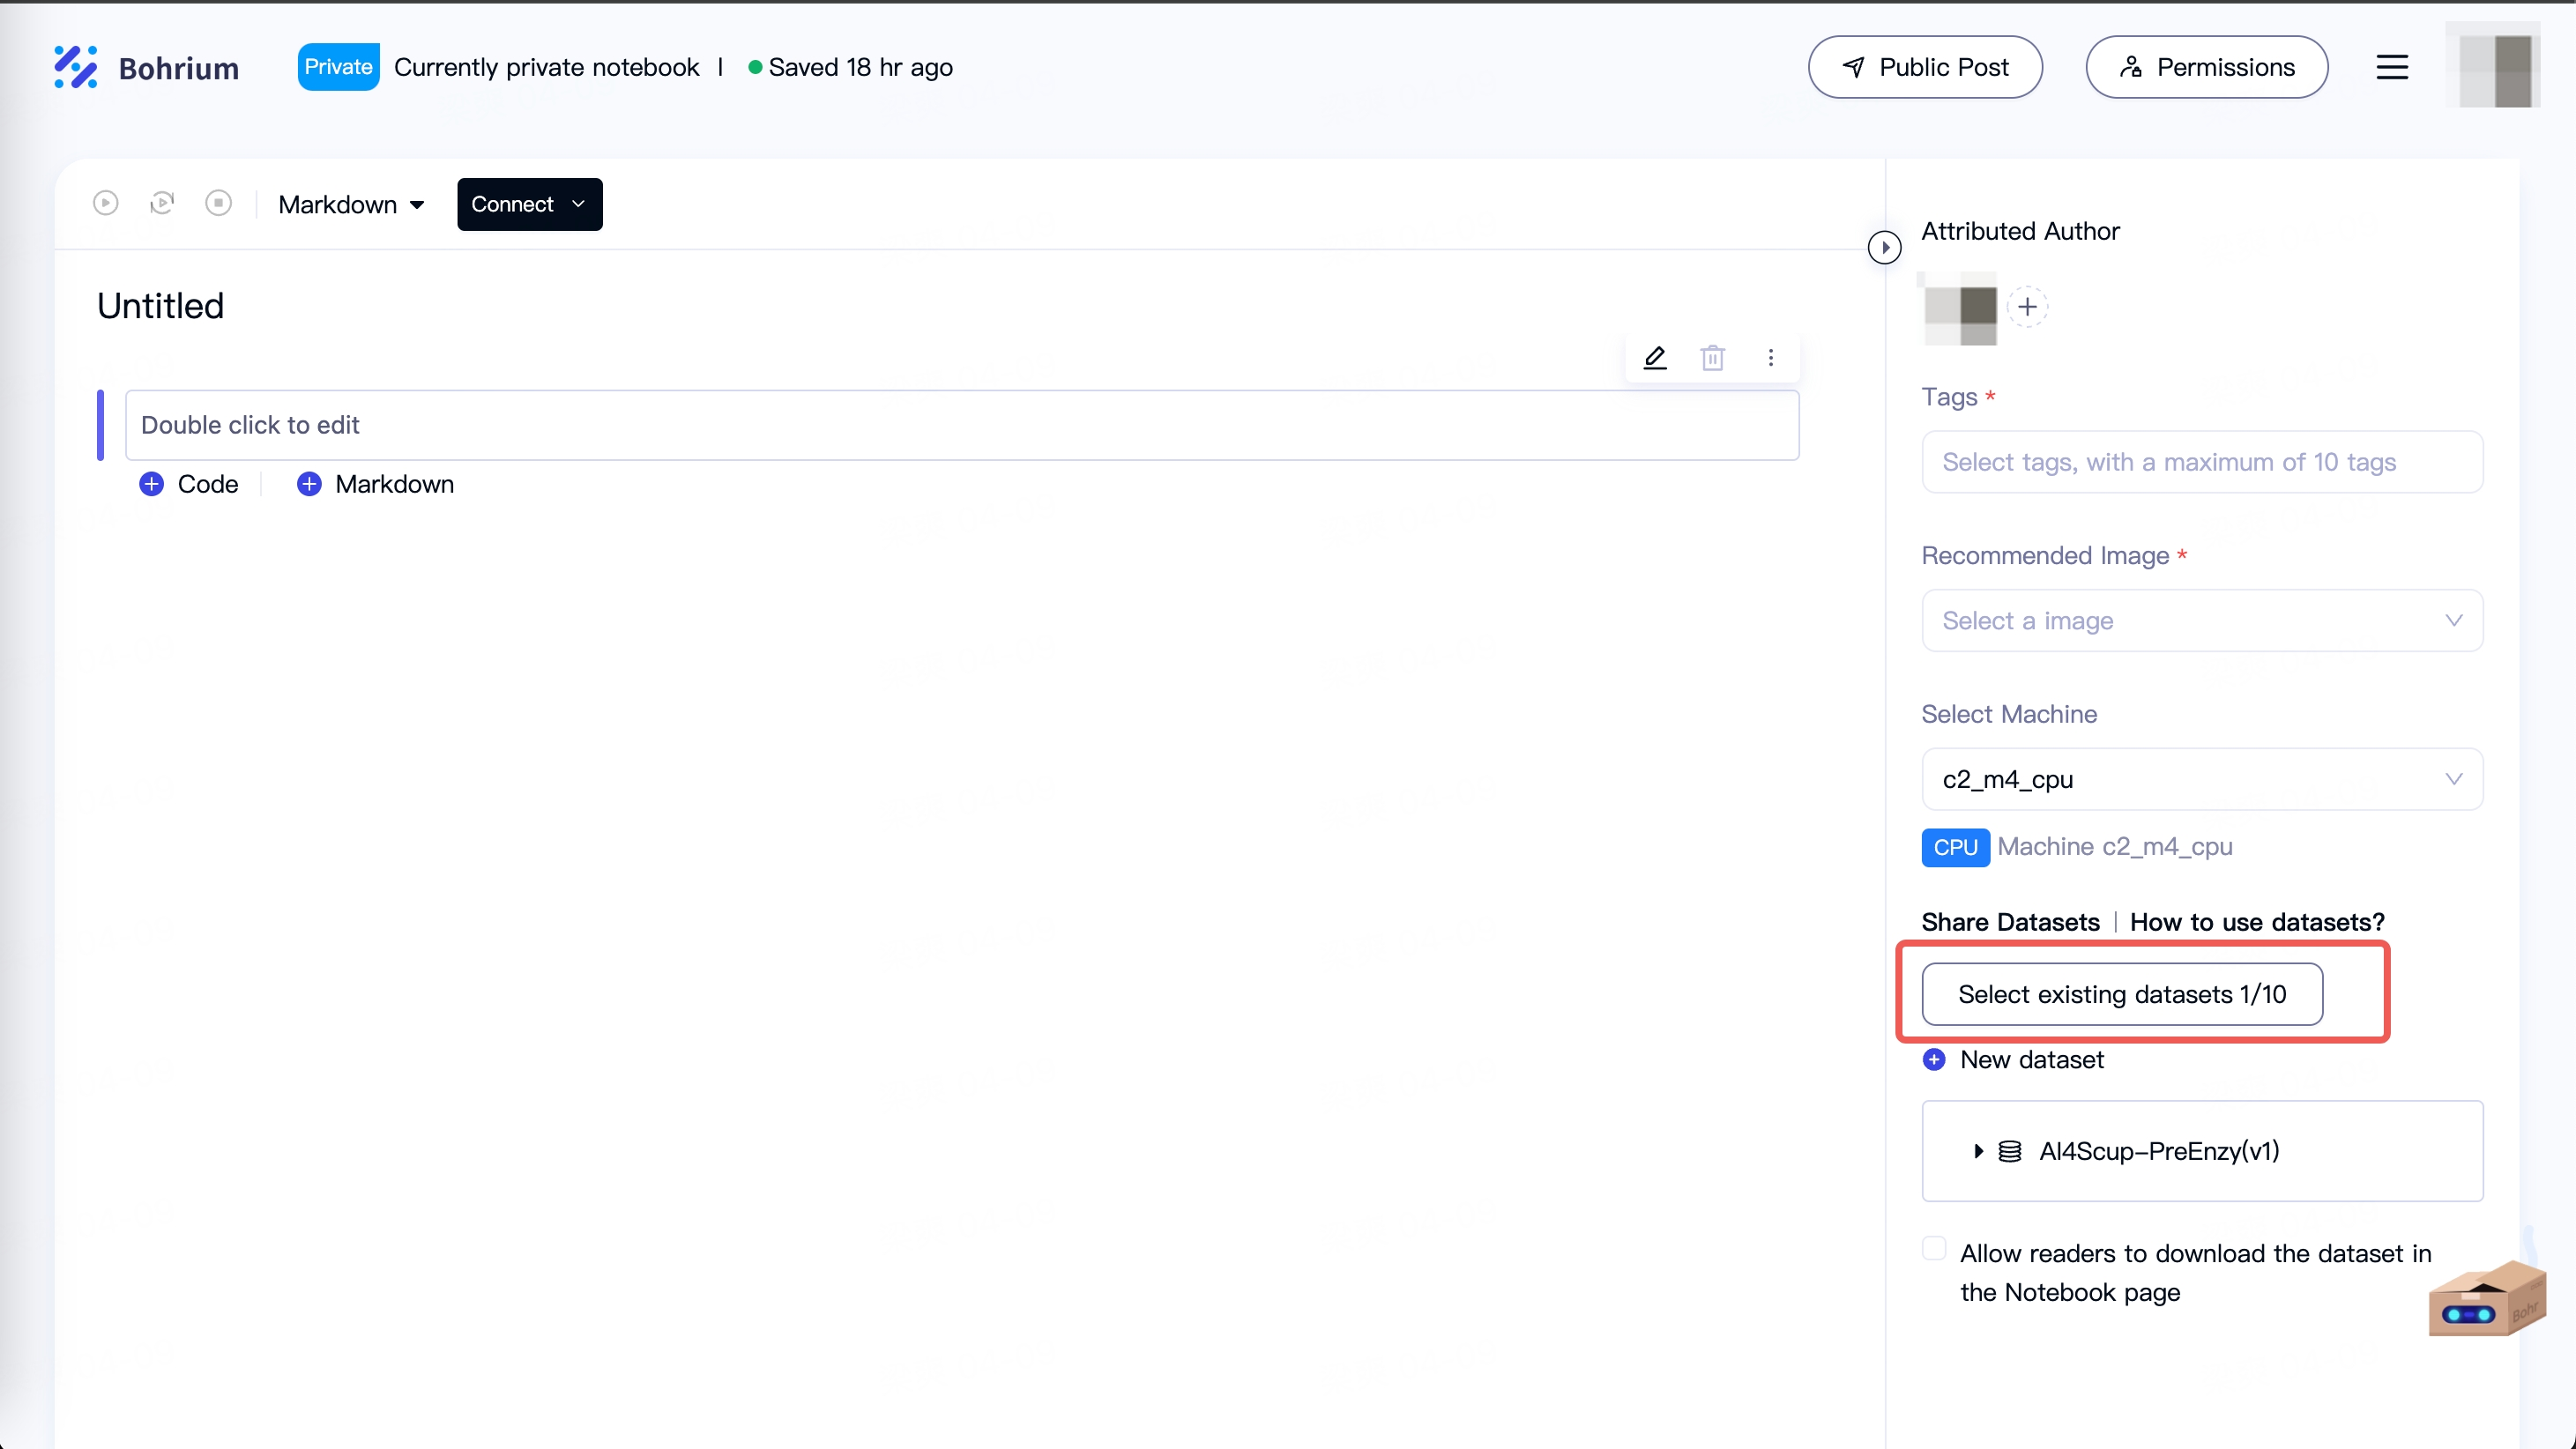This screenshot has height=1449, width=2576.
Task: Click the AI4Scup-PreEnzy(v1) database icon
Action: 2010,1151
